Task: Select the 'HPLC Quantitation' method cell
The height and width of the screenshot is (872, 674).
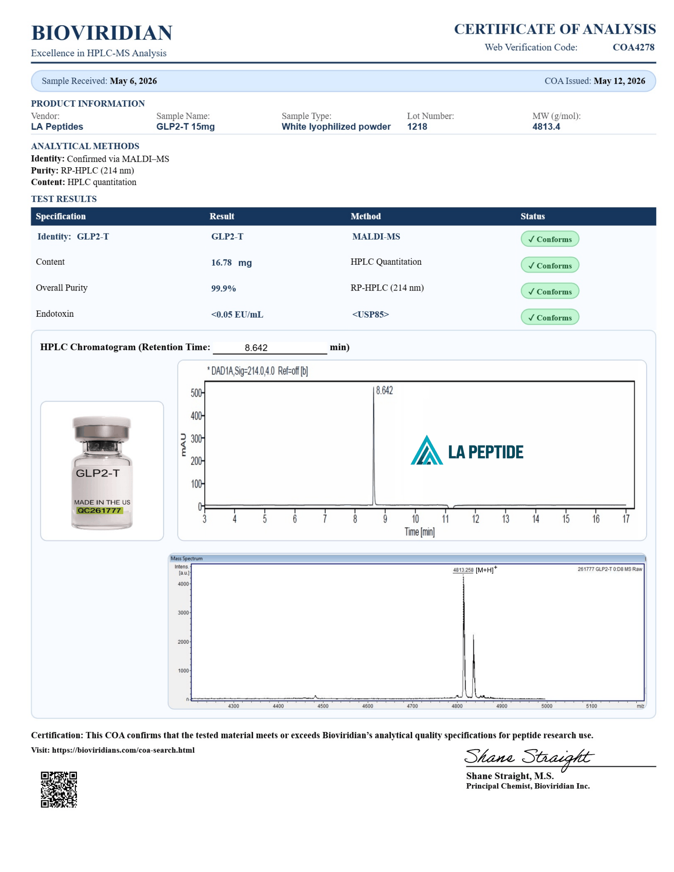Action: 386,262
